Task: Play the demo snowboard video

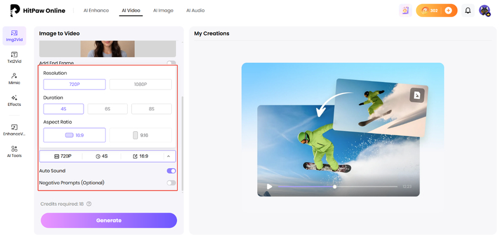Action: [270, 186]
